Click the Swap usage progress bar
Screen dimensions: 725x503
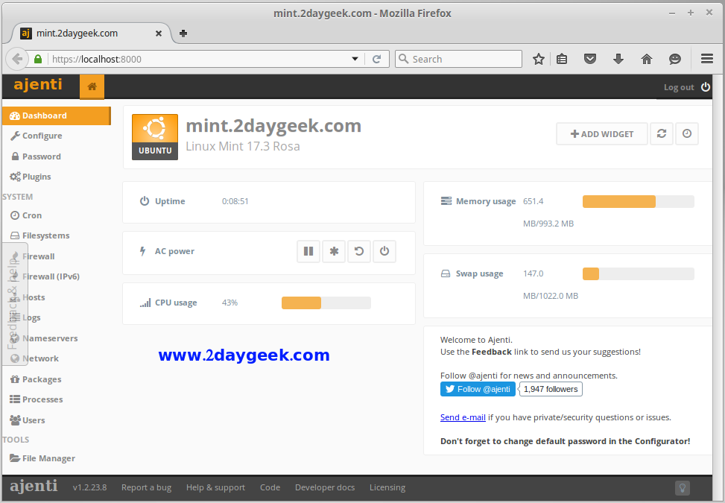tap(638, 273)
